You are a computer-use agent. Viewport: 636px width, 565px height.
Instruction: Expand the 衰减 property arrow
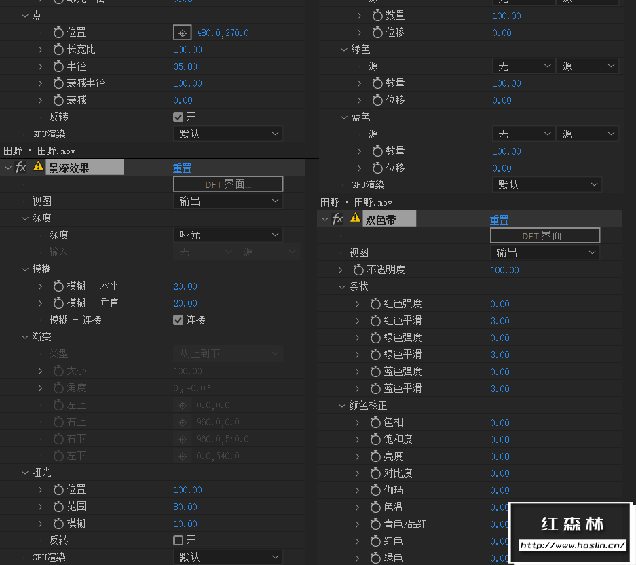pyautogui.click(x=41, y=100)
